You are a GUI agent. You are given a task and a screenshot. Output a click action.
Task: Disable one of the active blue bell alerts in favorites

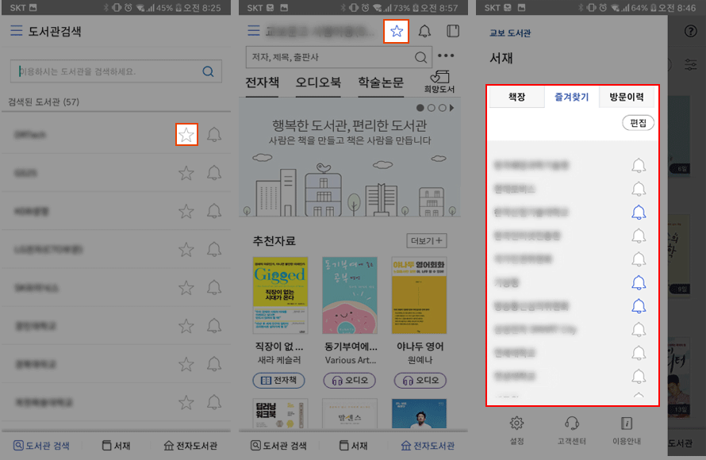[640, 212]
